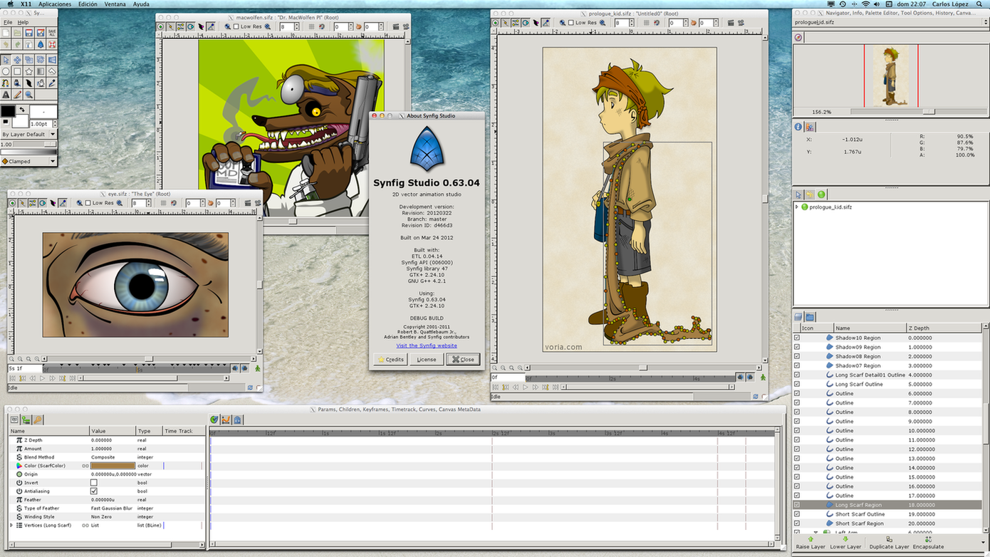Select the Circle tool in the toolbox
990x557 pixels.
pyautogui.click(x=6, y=71)
